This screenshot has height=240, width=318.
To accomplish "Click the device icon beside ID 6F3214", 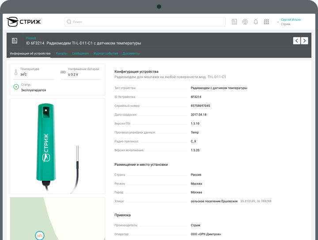I will click(15, 41).
